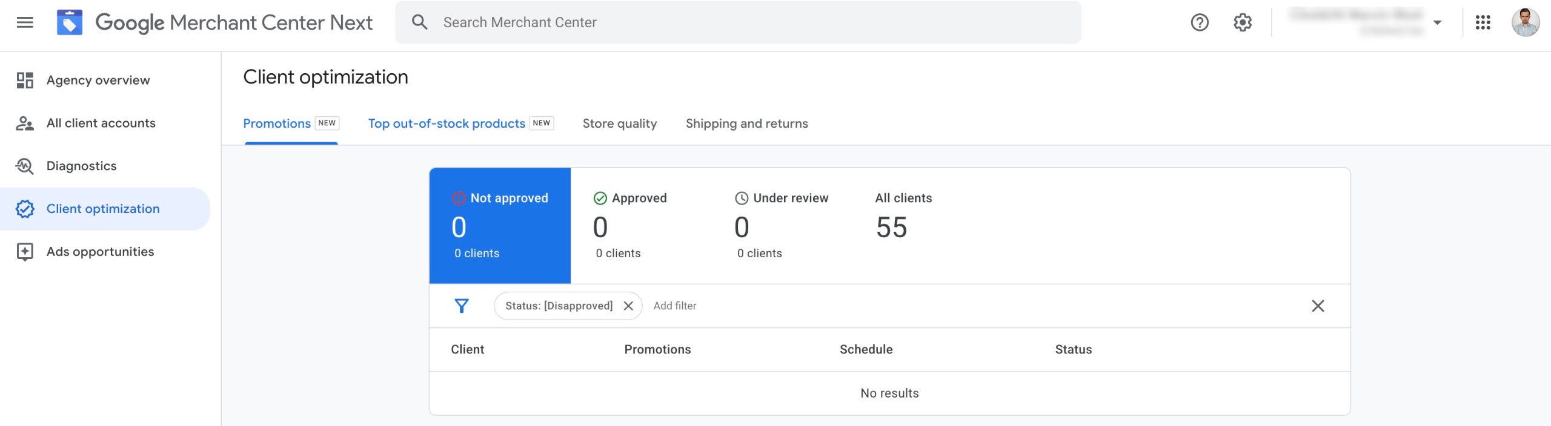Screen dimensions: 1551x426
Task: Select Client optimization in sidebar
Action: click(x=105, y=209)
